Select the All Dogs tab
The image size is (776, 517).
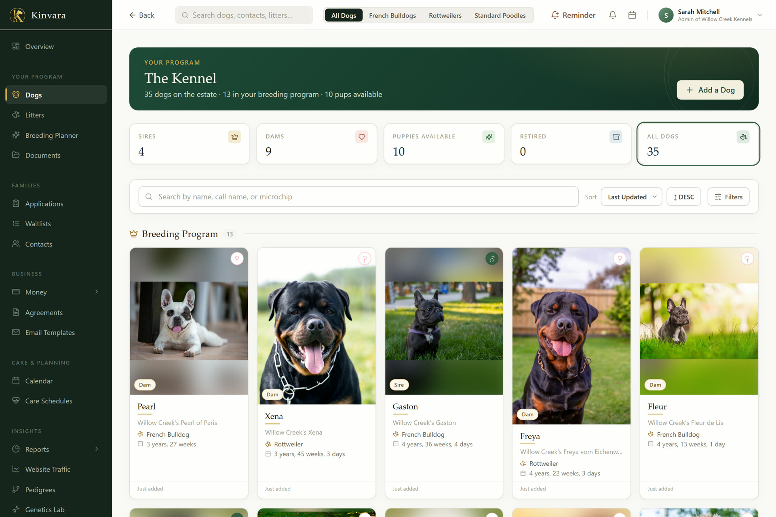click(x=344, y=15)
